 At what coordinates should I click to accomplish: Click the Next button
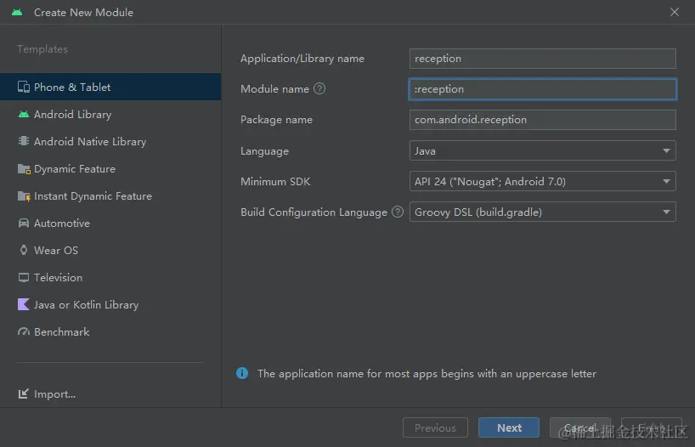(x=509, y=427)
